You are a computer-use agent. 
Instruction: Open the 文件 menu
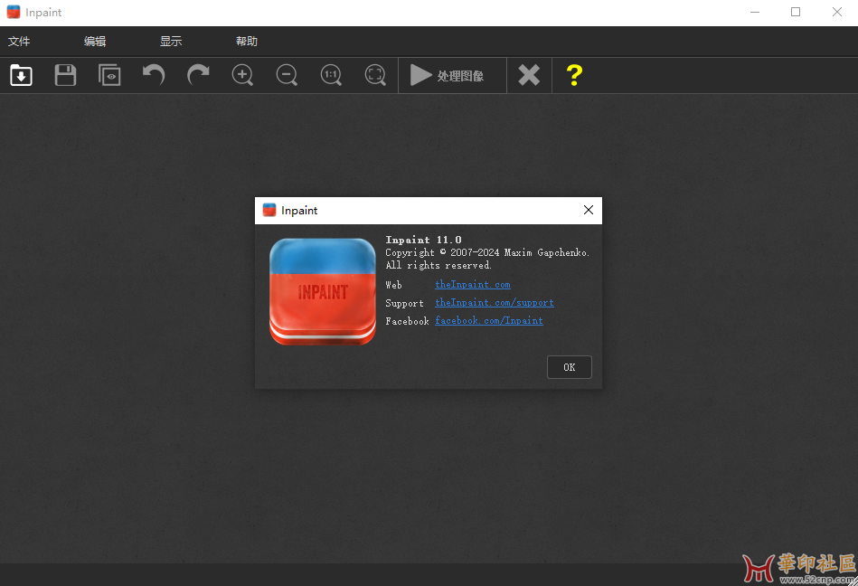coord(19,42)
